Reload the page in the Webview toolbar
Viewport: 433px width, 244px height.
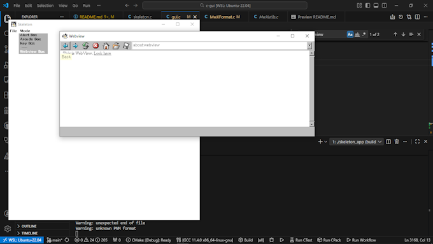[85, 46]
